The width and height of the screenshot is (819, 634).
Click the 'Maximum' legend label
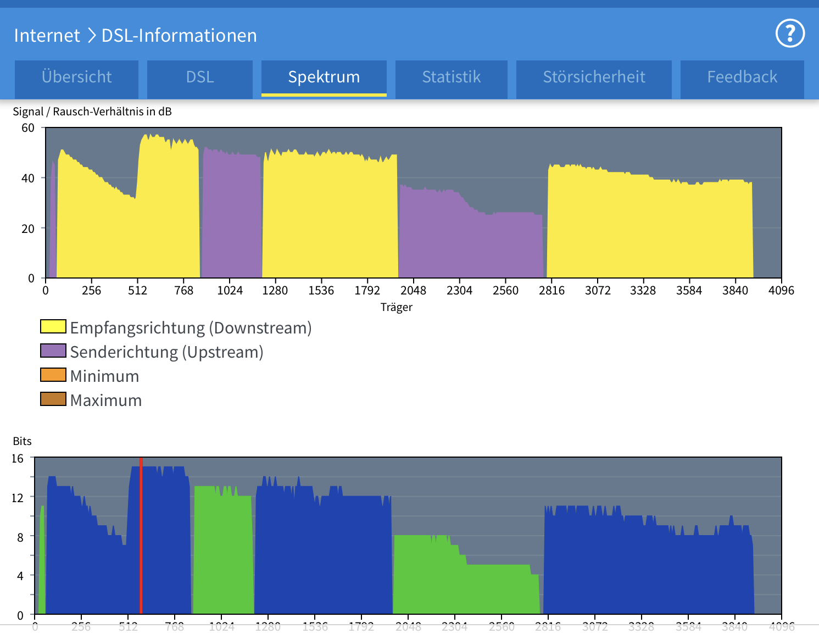[x=106, y=401]
